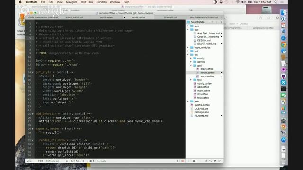The image size is (303, 170).
Task: Open the hourofnode folder dropdown
Action: (x=200, y=22)
